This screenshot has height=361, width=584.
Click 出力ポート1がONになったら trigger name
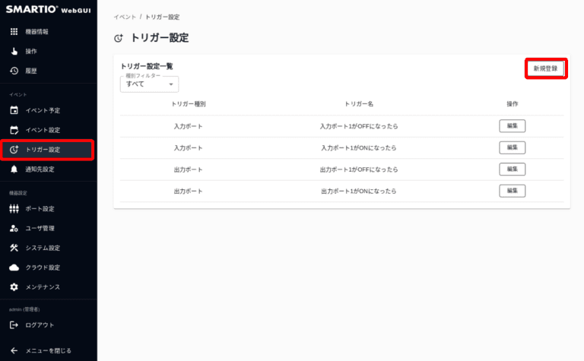tap(359, 192)
